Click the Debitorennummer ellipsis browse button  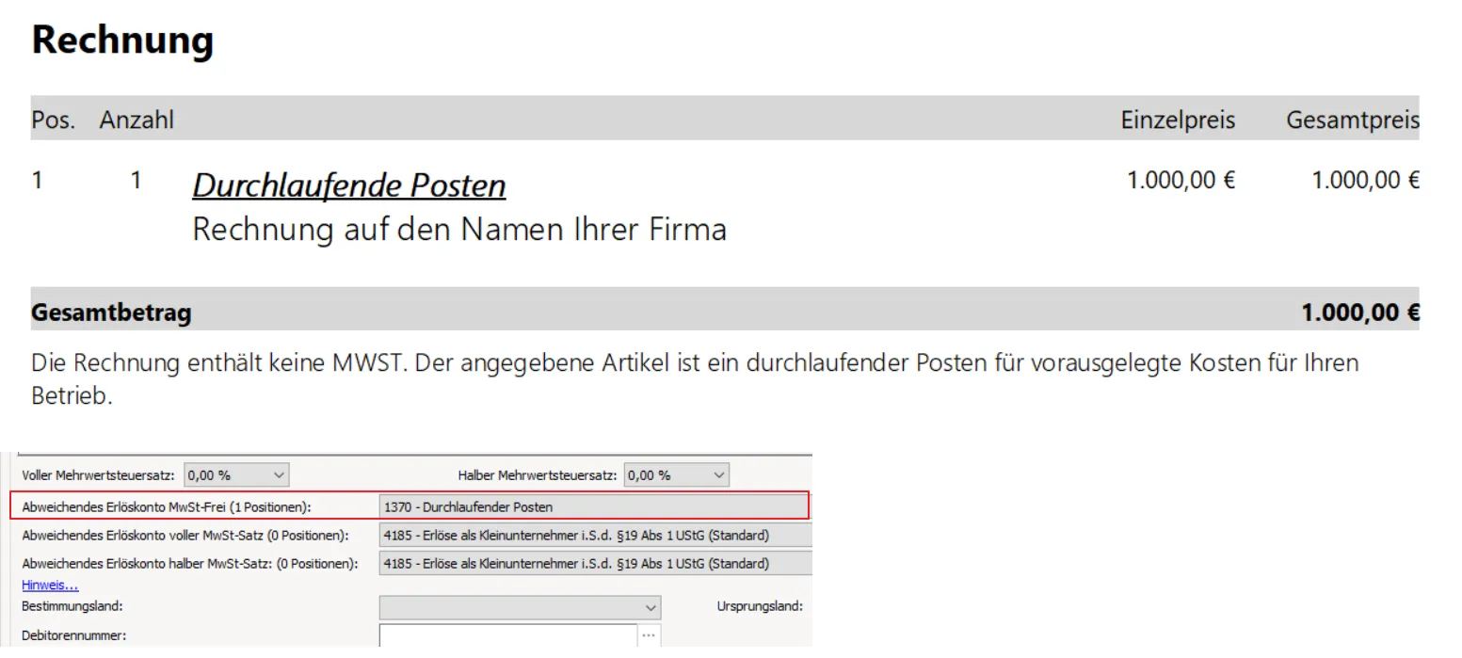[648, 635]
